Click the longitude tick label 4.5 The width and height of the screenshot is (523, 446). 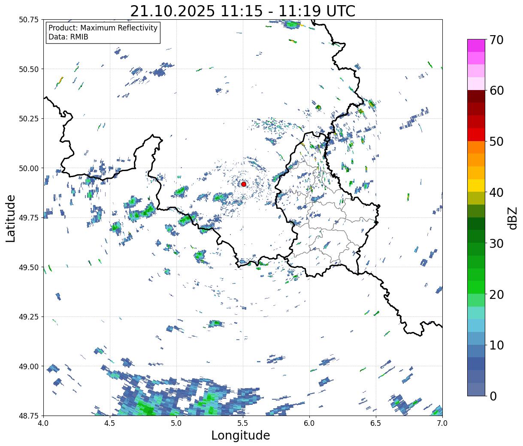tap(110, 423)
